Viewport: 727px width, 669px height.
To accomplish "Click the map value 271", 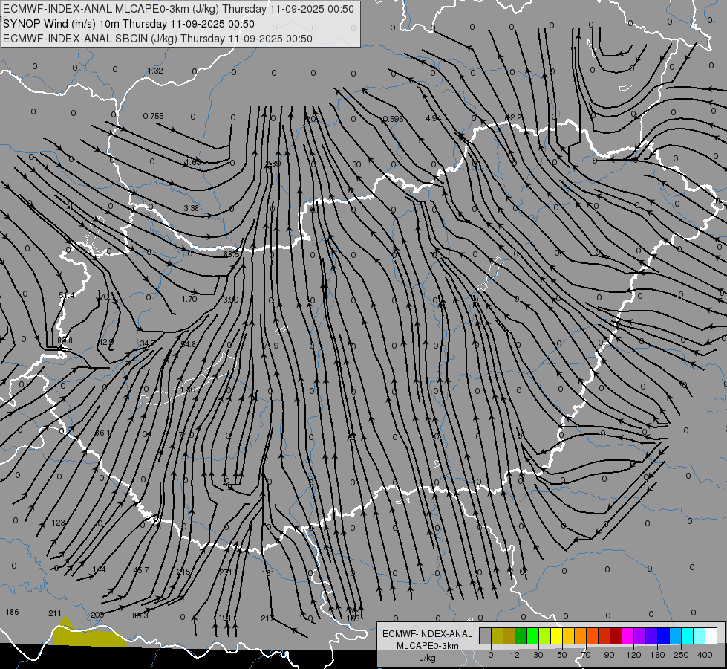I will click(225, 572).
